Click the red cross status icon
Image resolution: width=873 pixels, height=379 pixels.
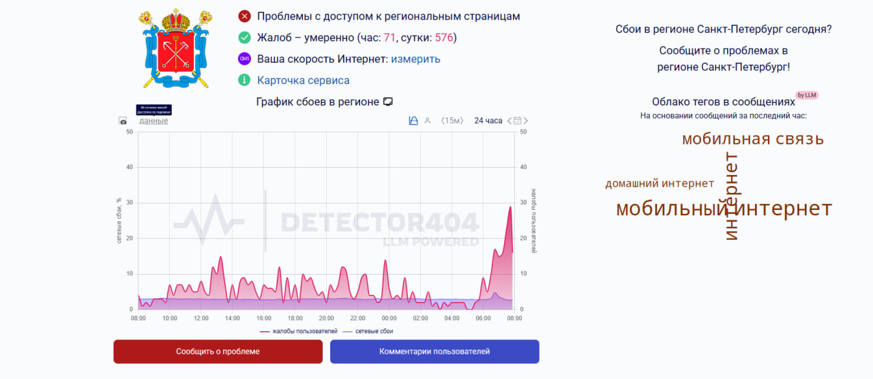[244, 16]
